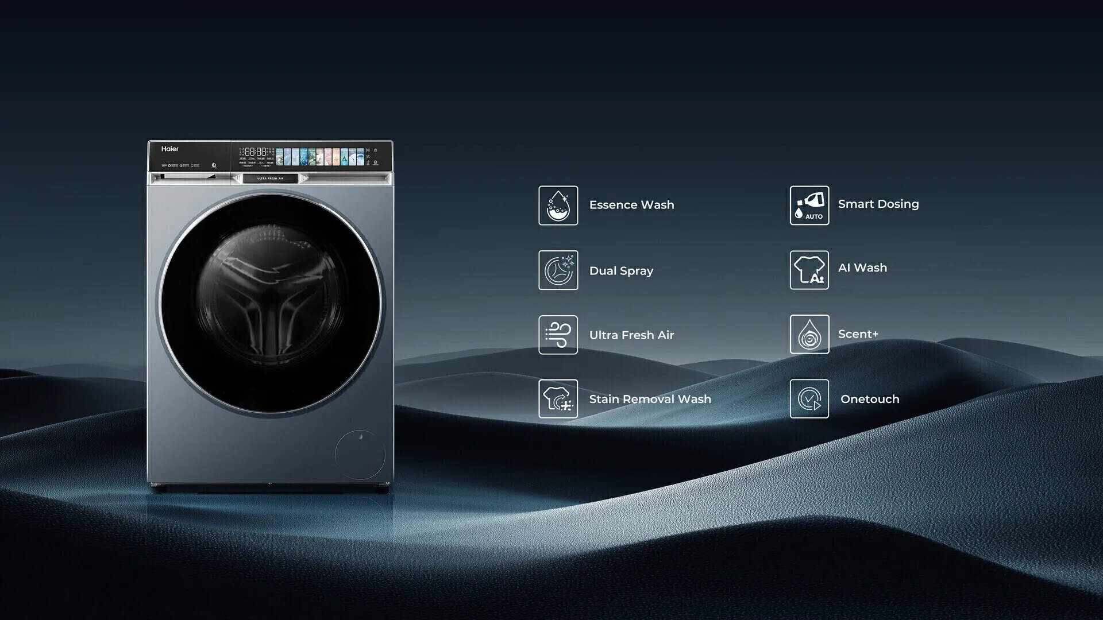Select the Stain Removal Wash label
The height and width of the screenshot is (620, 1103).
(x=650, y=399)
